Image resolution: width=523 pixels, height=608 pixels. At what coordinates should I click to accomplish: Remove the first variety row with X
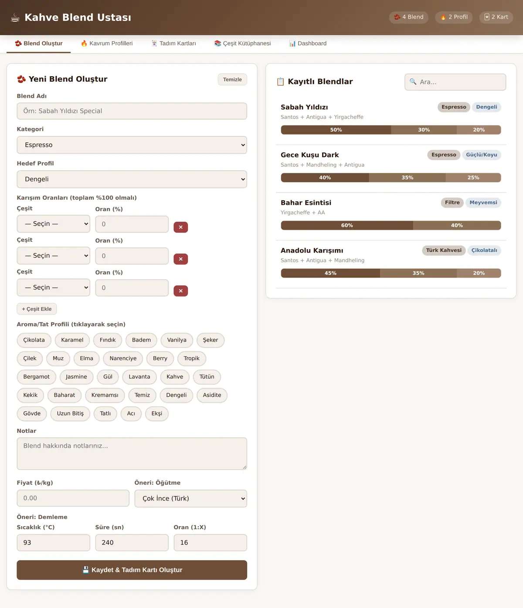point(181,227)
